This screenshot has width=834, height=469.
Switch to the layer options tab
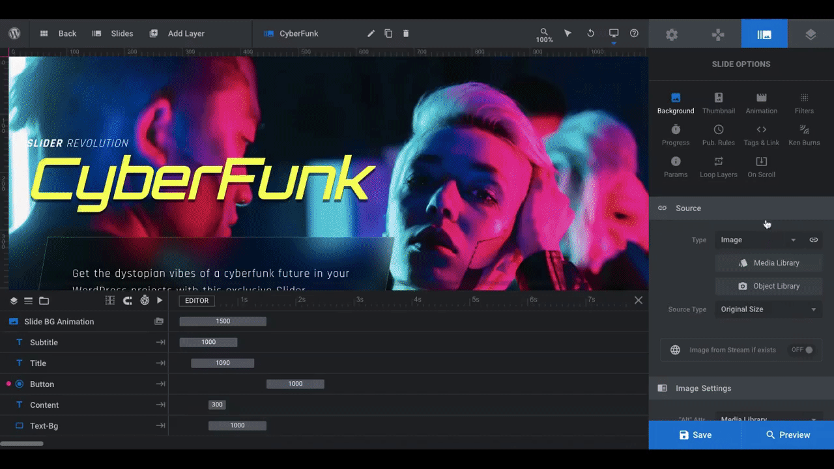[x=811, y=35]
